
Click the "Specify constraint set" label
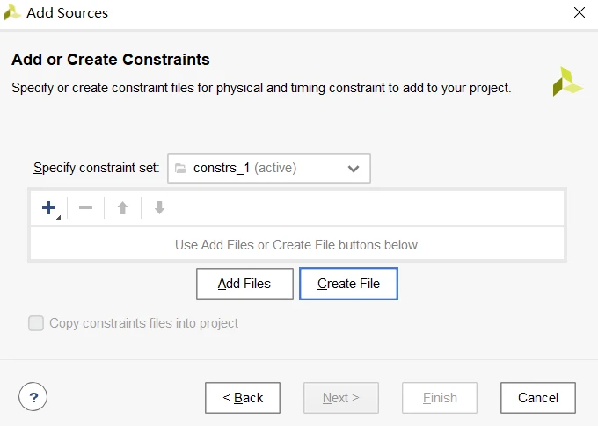coord(96,168)
